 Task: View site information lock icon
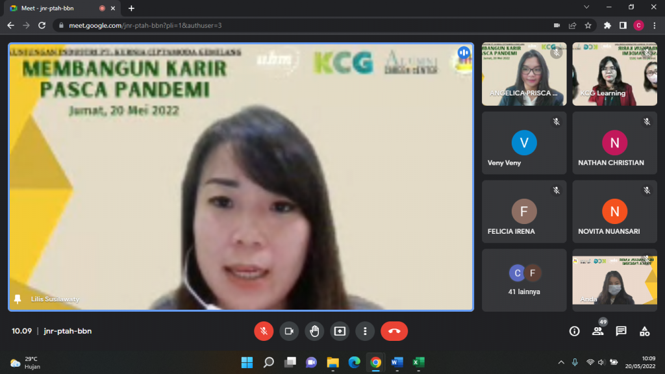61,25
